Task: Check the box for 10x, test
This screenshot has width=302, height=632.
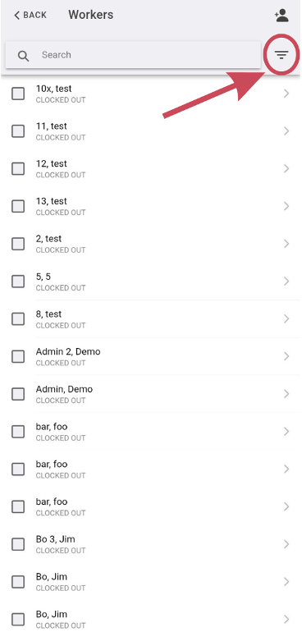Action: (x=18, y=94)
